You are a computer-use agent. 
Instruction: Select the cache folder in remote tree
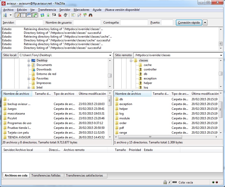[x=148, y=65]
